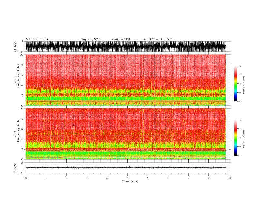The image size is (258, 200).
Task: Click the Time (min) axis label
Action: [130, 181]
